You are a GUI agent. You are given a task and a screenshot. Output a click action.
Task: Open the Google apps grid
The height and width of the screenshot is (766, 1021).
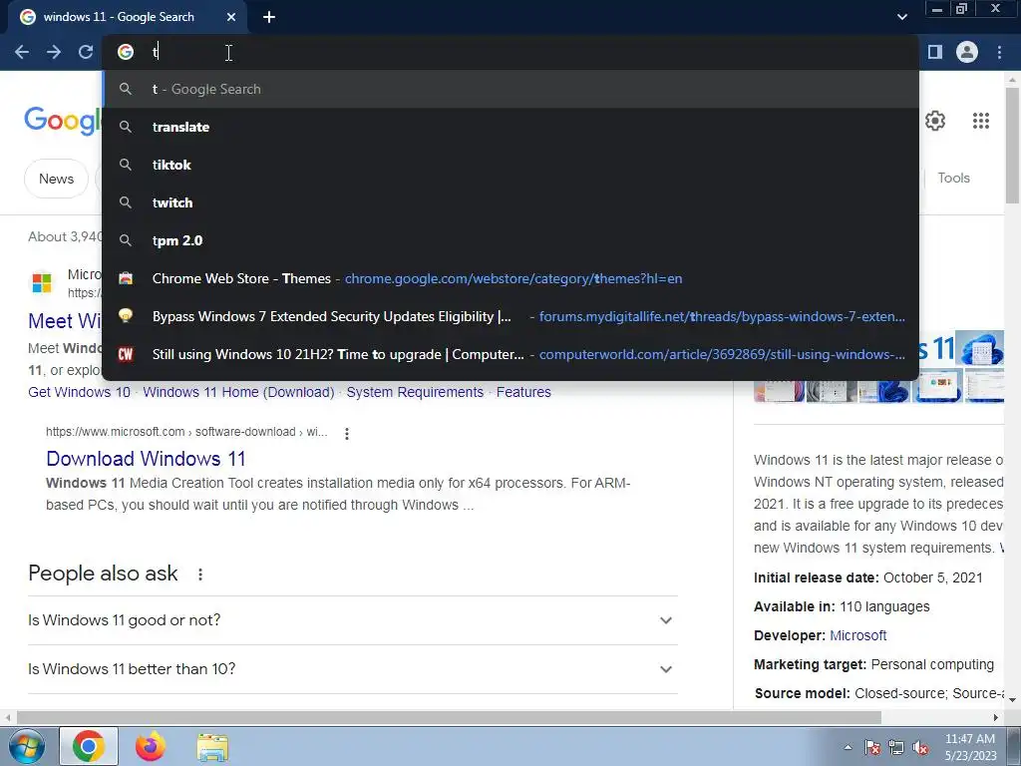[x=981, y=121]
